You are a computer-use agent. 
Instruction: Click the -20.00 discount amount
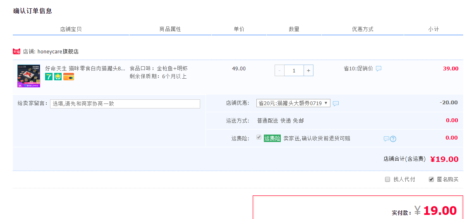449,102
